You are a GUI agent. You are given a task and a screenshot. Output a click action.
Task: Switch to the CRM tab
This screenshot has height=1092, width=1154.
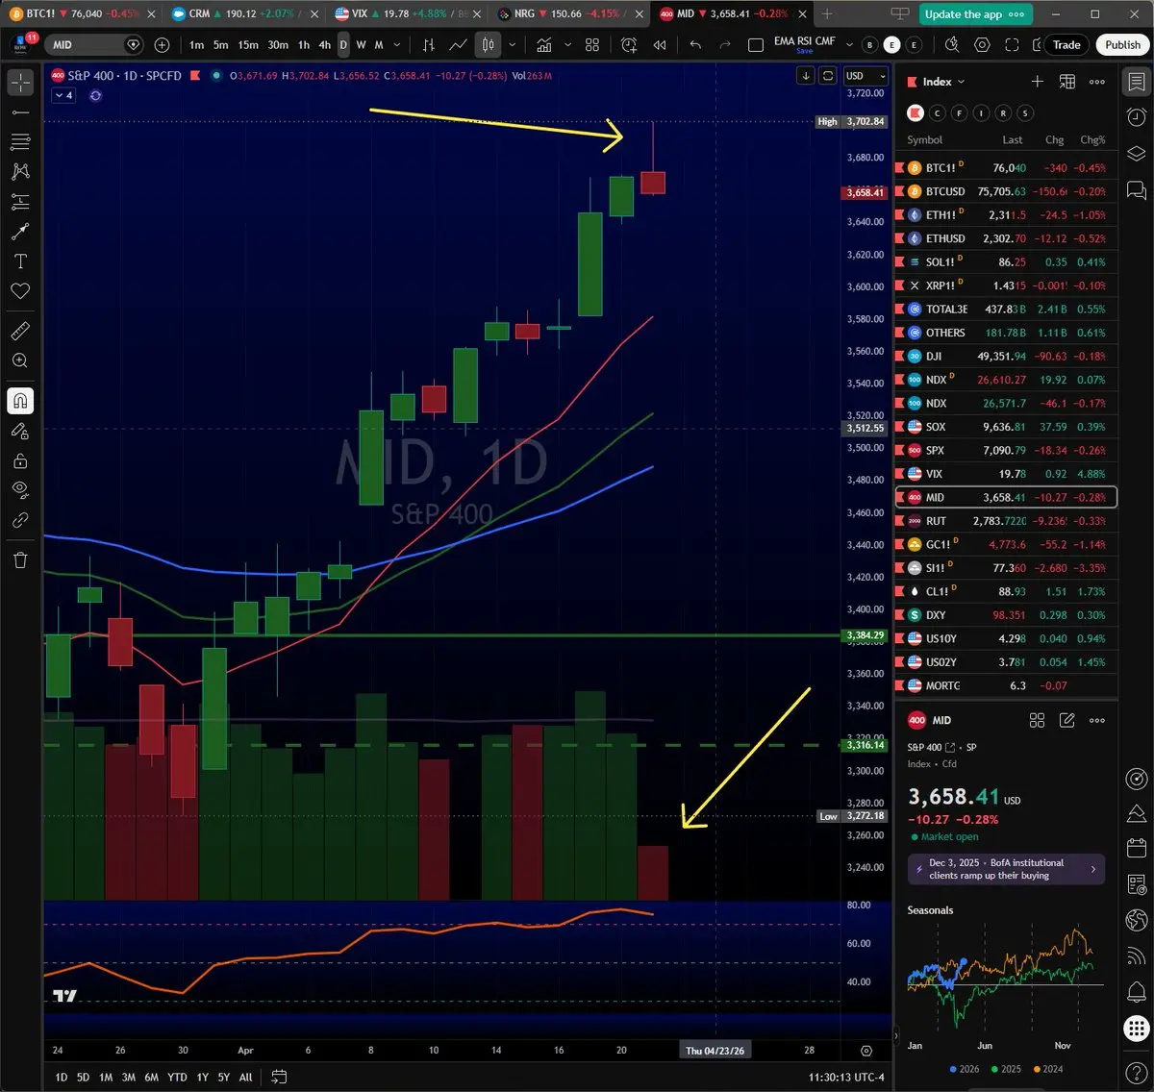[243, 13]
